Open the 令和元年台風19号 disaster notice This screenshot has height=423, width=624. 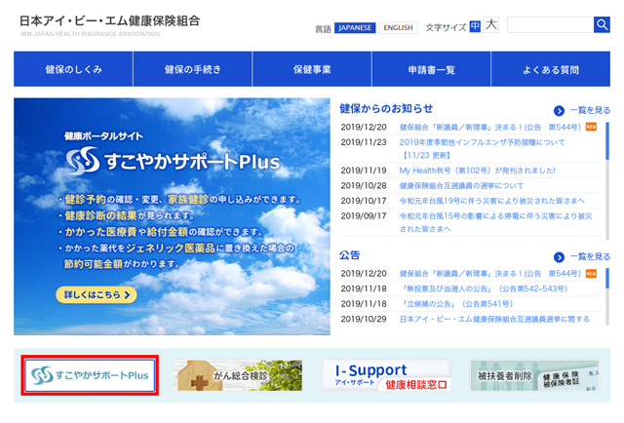coord(491,201)
